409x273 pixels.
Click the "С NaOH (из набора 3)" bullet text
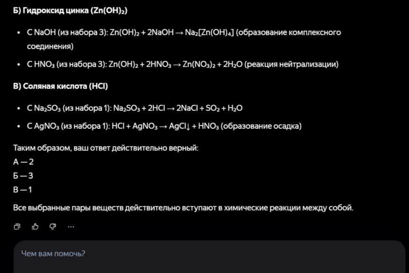[x=66, y=32]
